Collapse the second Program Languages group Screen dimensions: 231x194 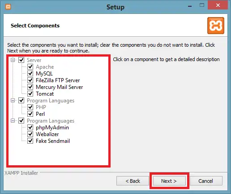point(13,121)
